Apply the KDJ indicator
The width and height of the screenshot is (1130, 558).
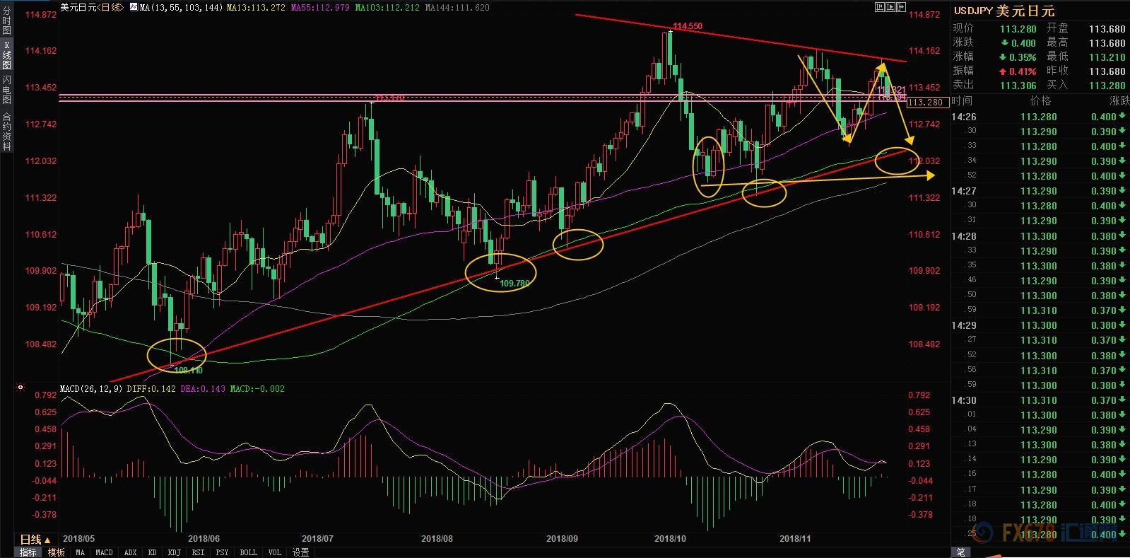[x=175, y=552]
